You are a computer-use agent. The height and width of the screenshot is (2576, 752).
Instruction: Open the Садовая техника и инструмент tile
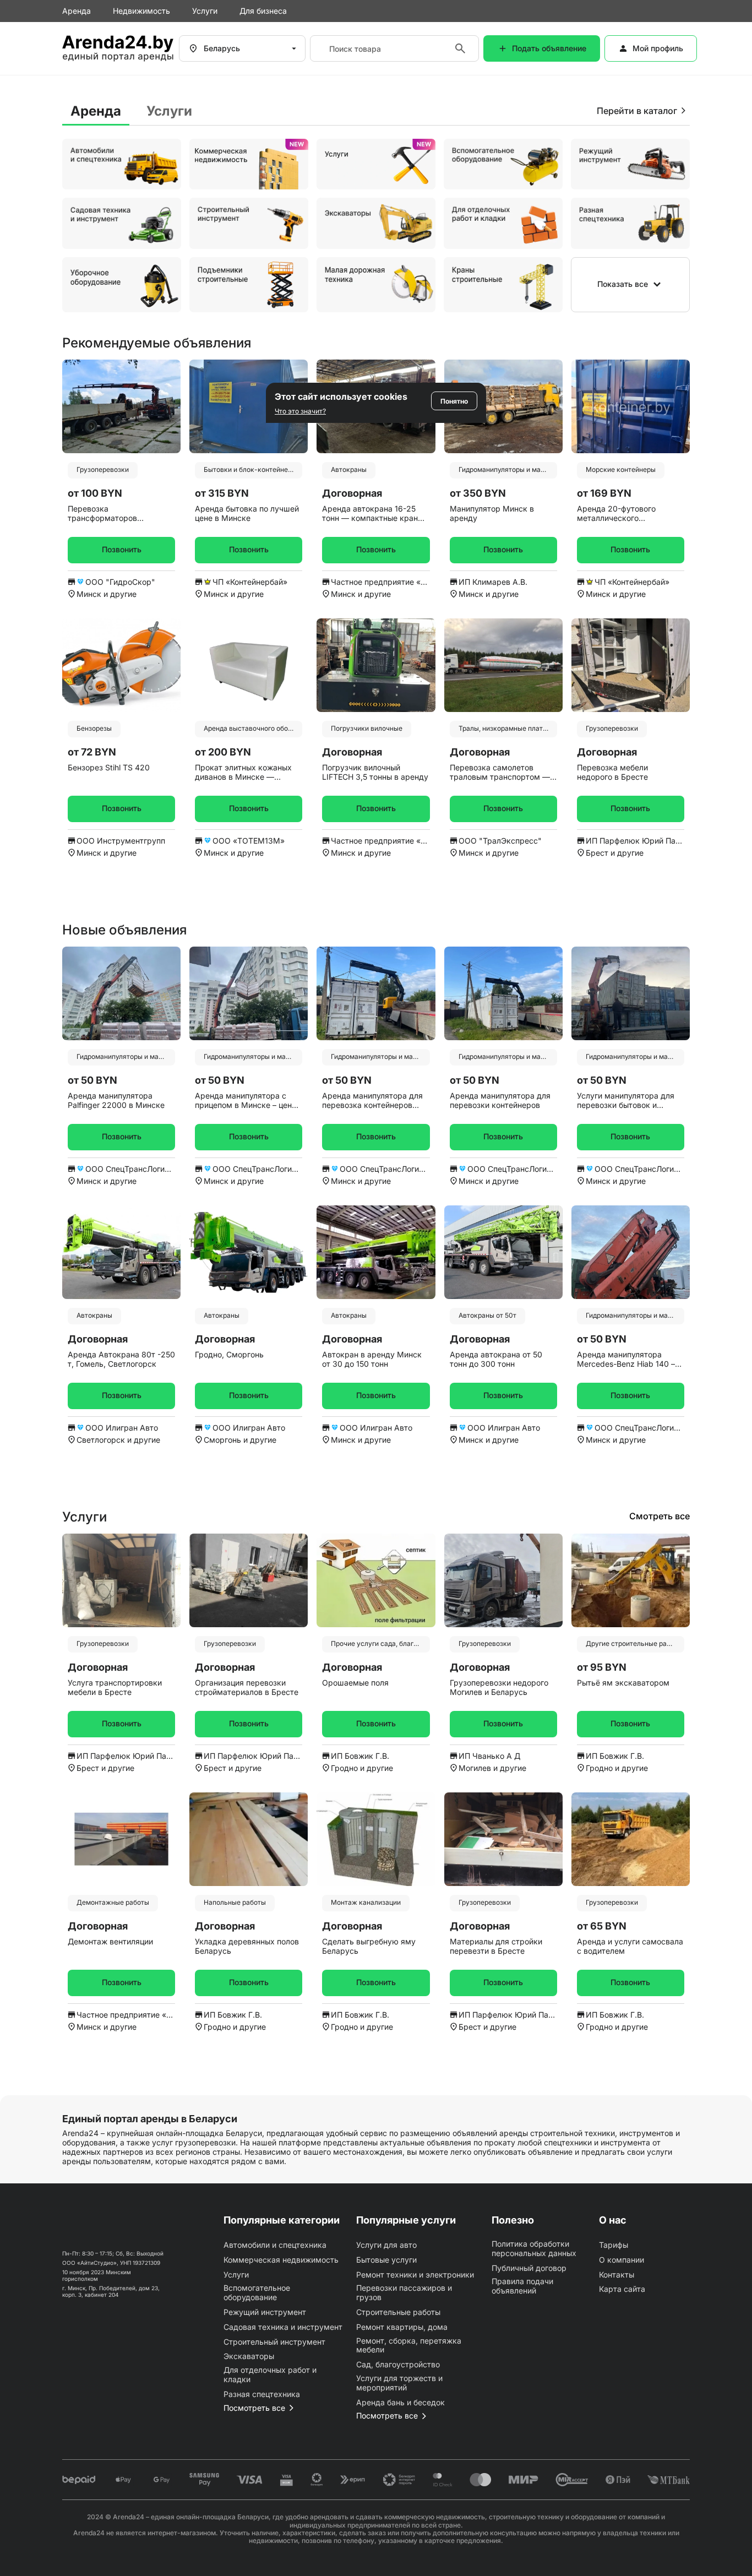121,223
